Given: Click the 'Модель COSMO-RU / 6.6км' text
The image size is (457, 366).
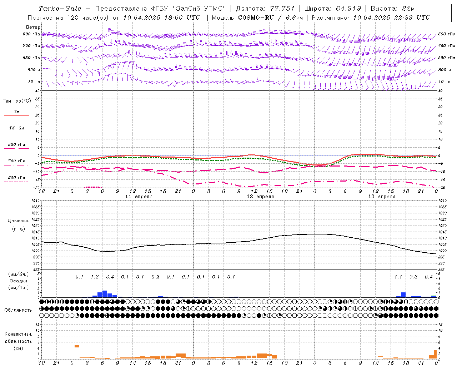Looking at the screenshot, I should click(x=257, y=18).
